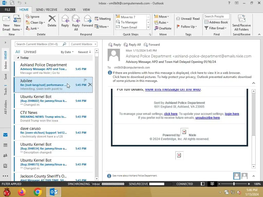The height and width of the screenshot is (197, 263).
Task: Open the New Items menu
Action: [x=17, y=23]
